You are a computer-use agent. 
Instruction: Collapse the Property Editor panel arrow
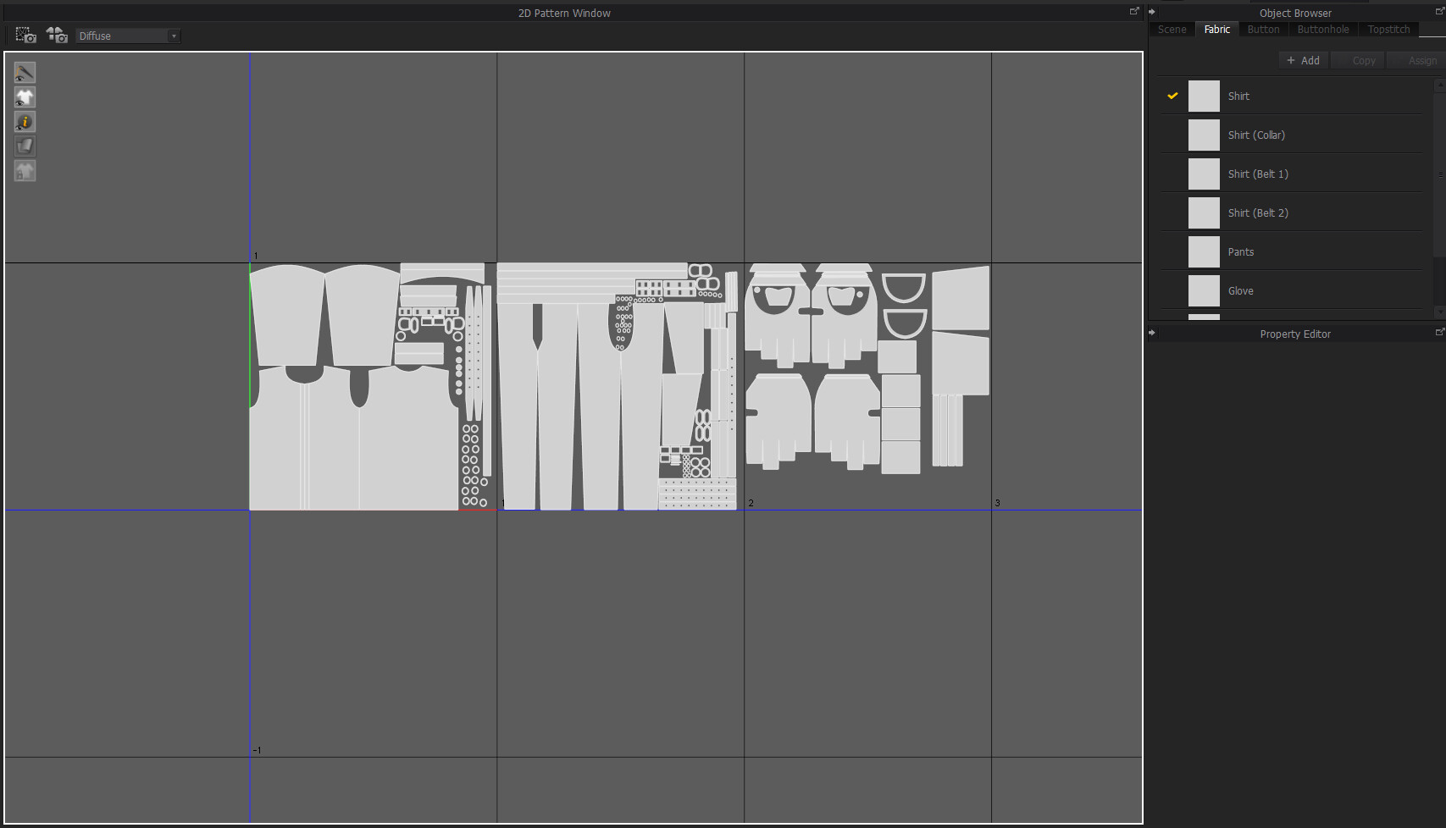pos(1152,333)
